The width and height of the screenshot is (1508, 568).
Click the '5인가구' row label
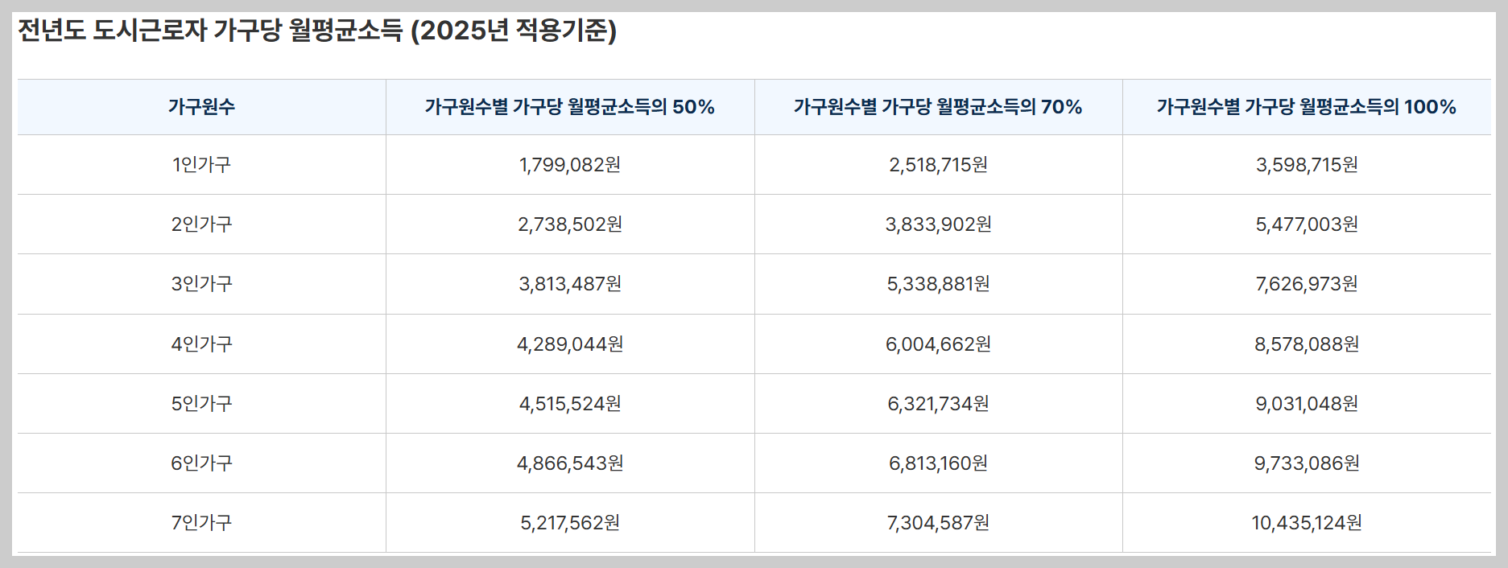(x=201, y=404)
